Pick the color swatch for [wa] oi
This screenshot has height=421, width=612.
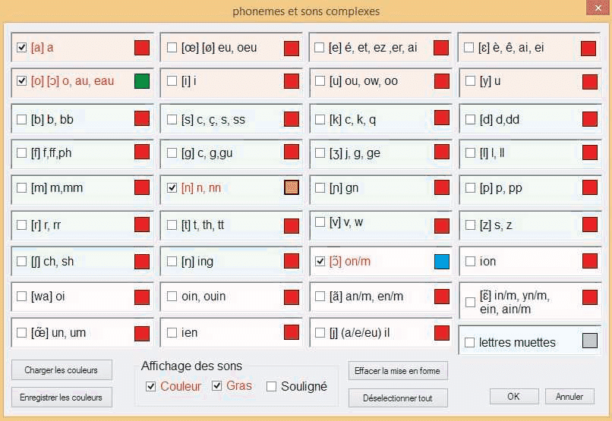[142, 297]
